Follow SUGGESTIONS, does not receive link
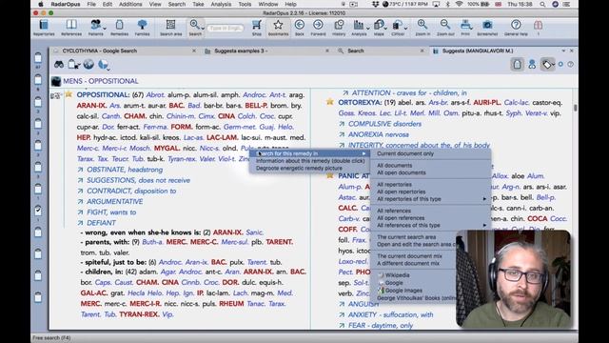Screen dimensions: 609x343 [138, 180]
